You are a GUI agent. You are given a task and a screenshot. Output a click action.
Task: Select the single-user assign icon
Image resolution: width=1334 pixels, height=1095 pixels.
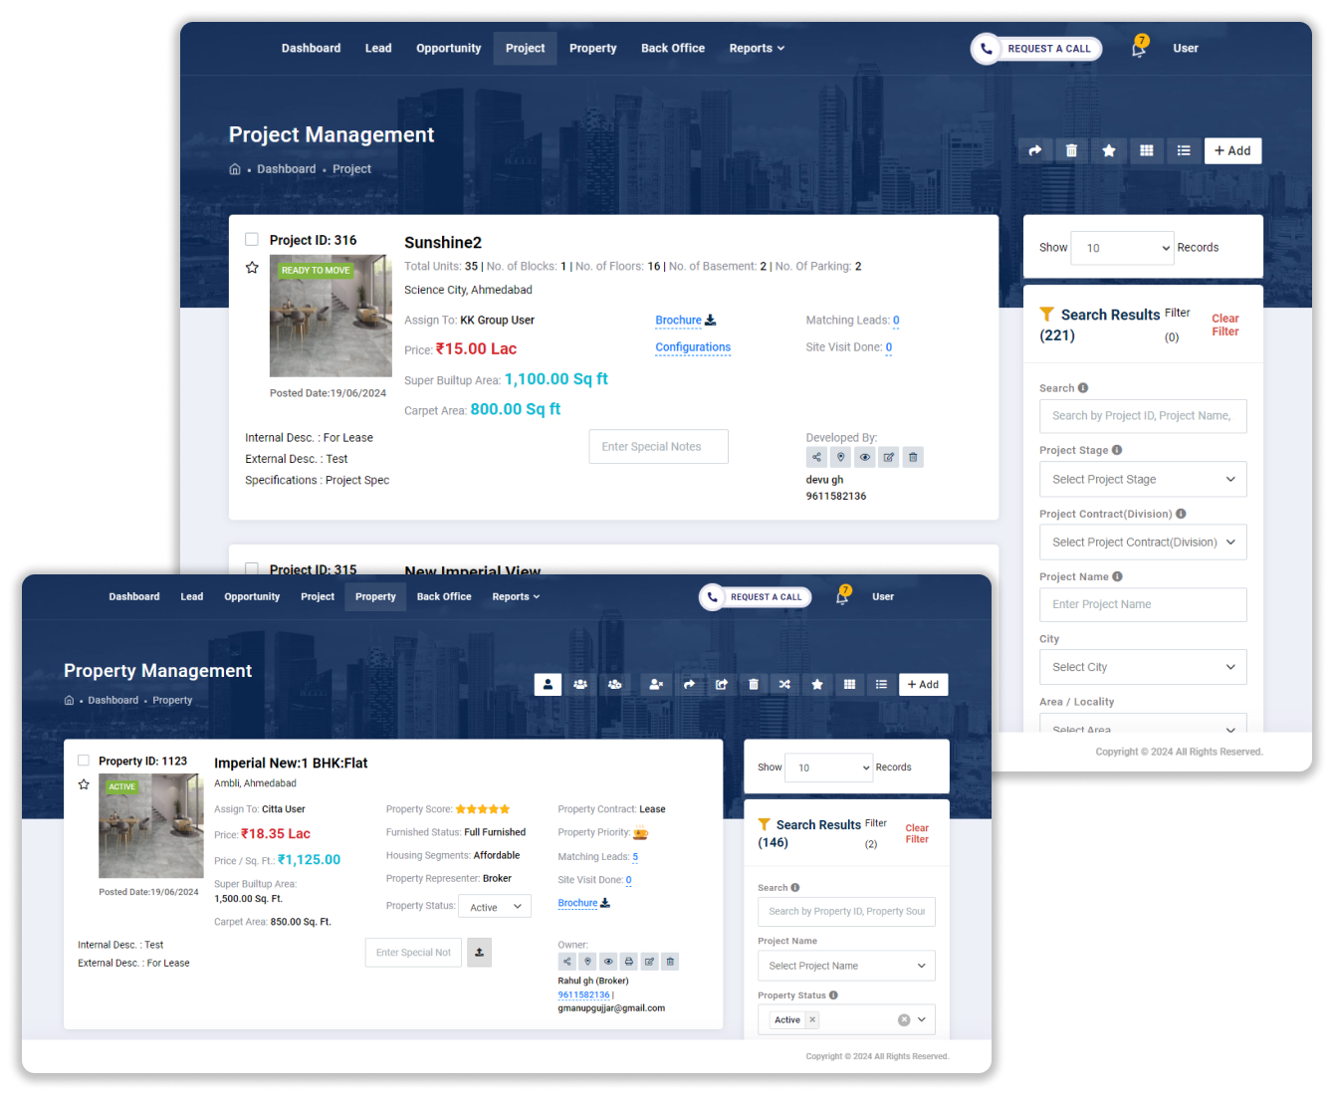[x=548, y=684]
